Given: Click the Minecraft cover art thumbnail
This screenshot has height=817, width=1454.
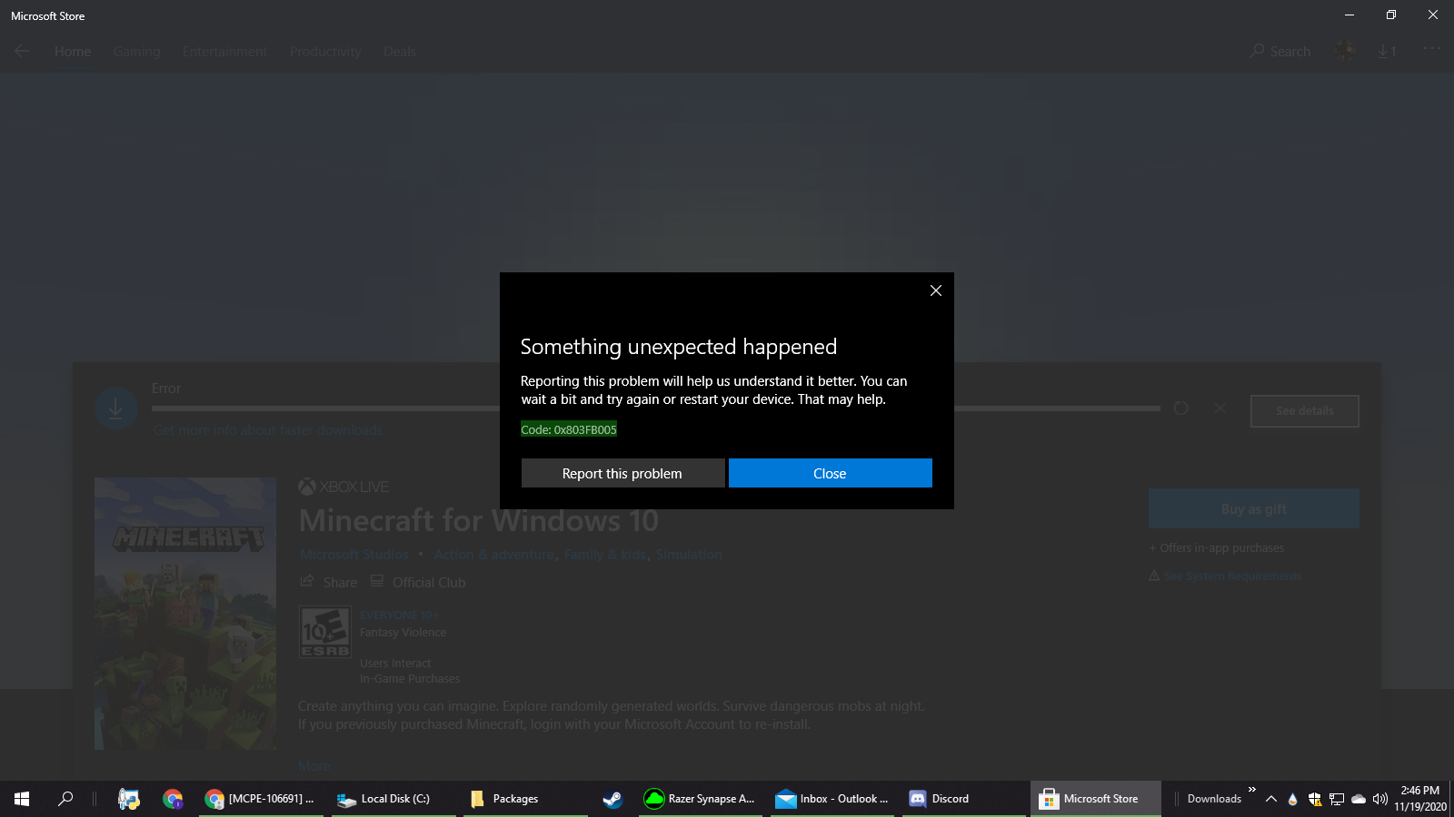Looking at the screenshot, I should point(185,613).
